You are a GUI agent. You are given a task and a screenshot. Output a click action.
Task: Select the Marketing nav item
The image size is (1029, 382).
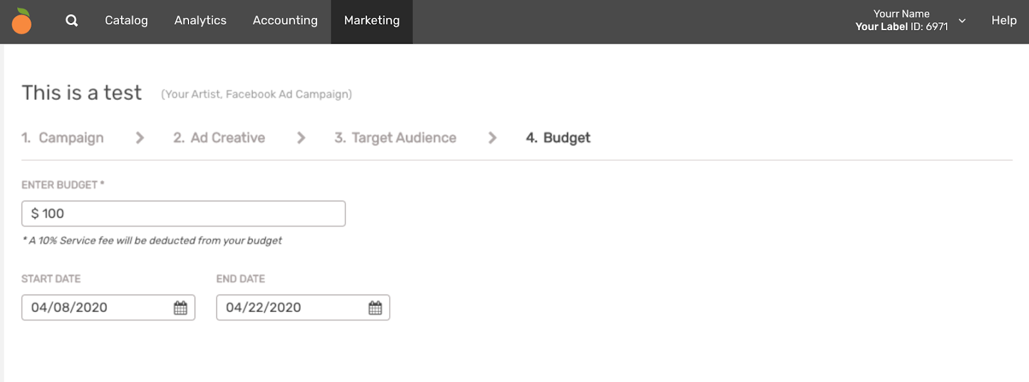(372, 21)
